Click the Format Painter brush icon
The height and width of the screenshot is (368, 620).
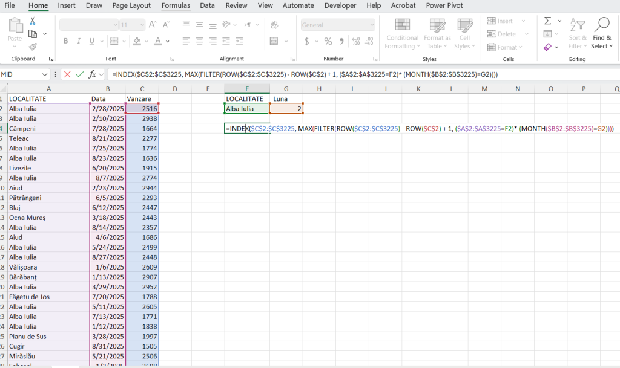(33, 47)
